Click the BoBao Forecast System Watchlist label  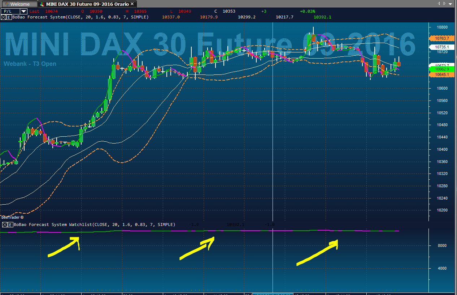coord(94,225)
